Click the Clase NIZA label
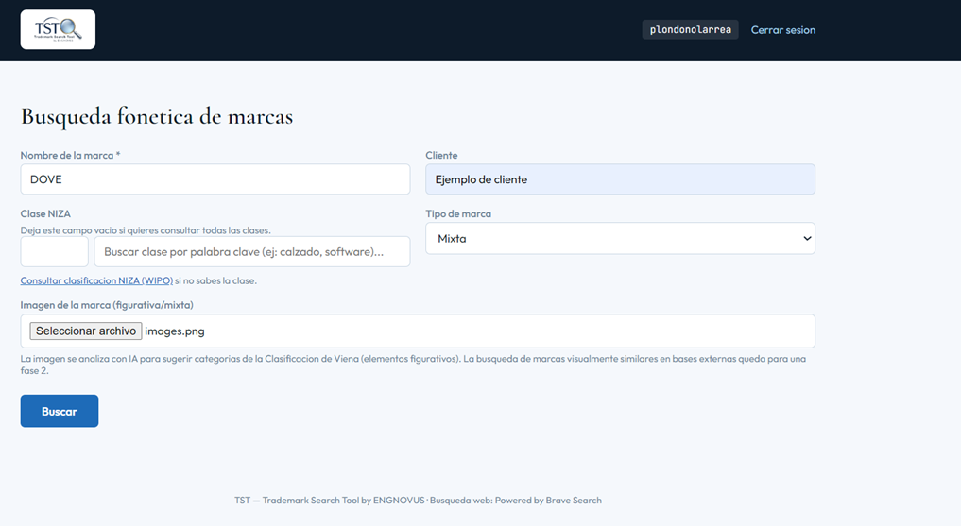This screenshot has height=526, width=961. [45, 213]
